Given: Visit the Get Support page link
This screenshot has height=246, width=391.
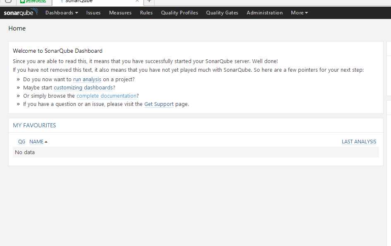Looking at the screenshot, I should (x=159, y=104).
